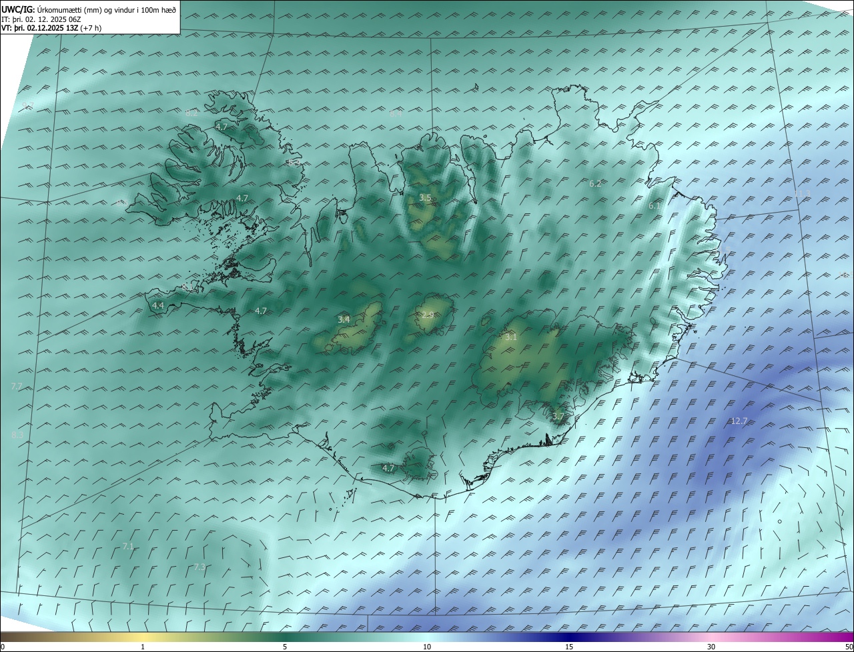This screenshot has width=854, height=652.
Task: Click the "11.3" value label
Action: click(x=803, y=193)
